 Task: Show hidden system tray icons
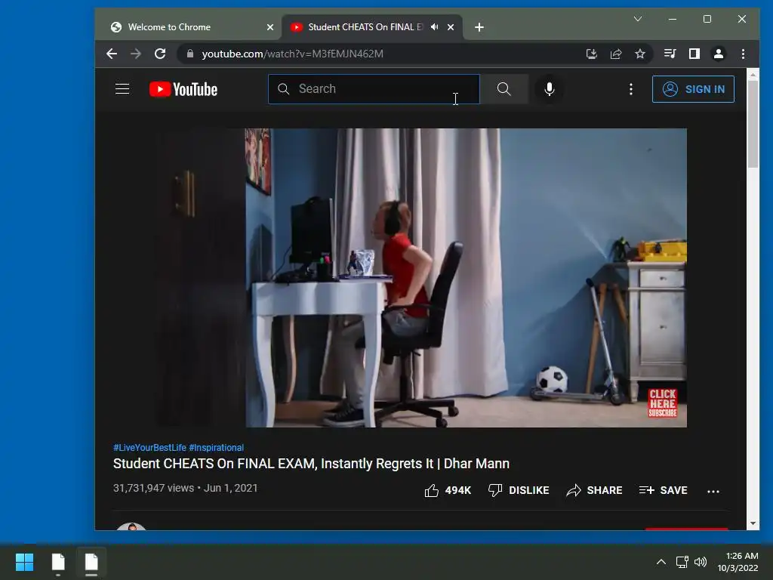(x=661, y=562)
